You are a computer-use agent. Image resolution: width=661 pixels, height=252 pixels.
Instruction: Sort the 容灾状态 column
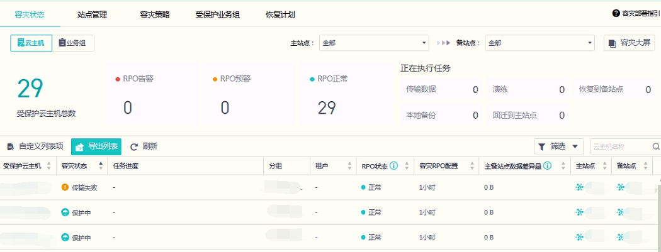(x=101, y=166)
